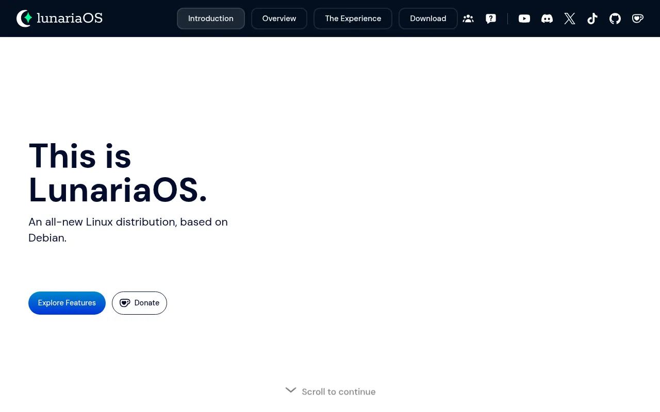Click the 'This is LunariaOS.' heading

[118, 173]
